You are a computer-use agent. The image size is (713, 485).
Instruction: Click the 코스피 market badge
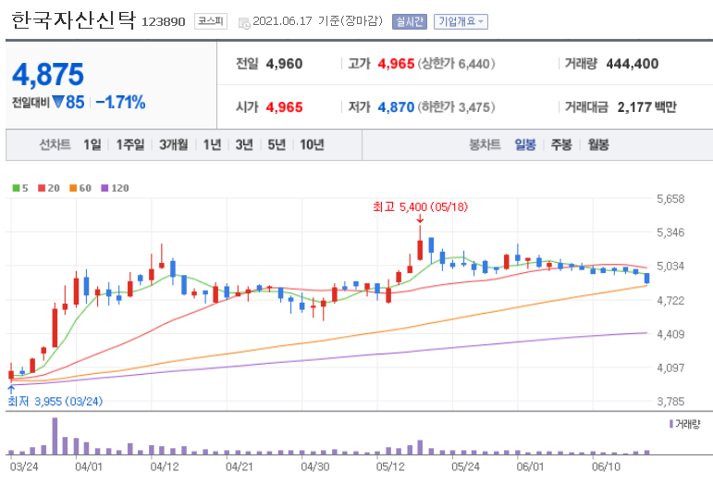coord(211,21)
